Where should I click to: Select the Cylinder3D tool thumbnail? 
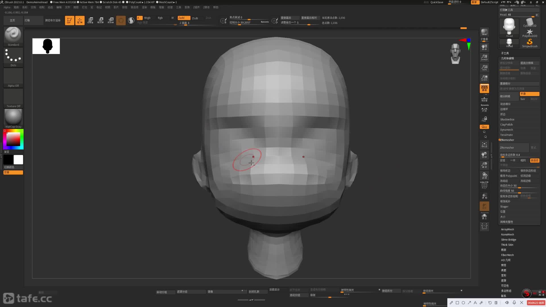click(x=530, y=23)
